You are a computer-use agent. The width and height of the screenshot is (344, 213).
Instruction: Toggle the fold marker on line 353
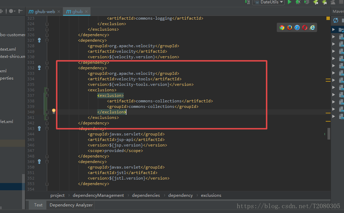point(47,184)
